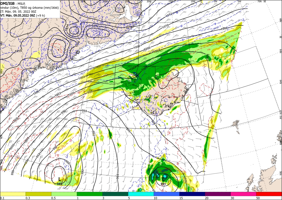
Task: Click the "30W" longitude label at top
Action: pos(105,1)
